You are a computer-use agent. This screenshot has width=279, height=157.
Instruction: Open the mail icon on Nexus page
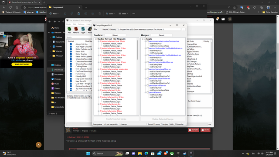(x=223, y=19)
